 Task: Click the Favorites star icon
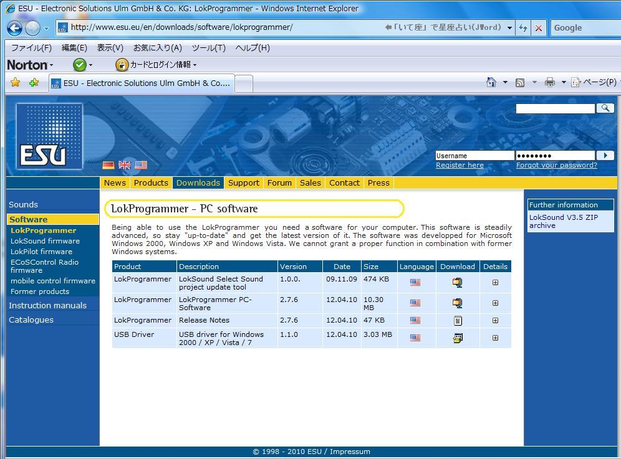tap(15, 83)
